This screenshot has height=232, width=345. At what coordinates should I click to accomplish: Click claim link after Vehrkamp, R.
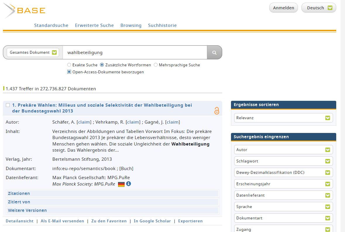pyautogui.click(x=133, y=122)
